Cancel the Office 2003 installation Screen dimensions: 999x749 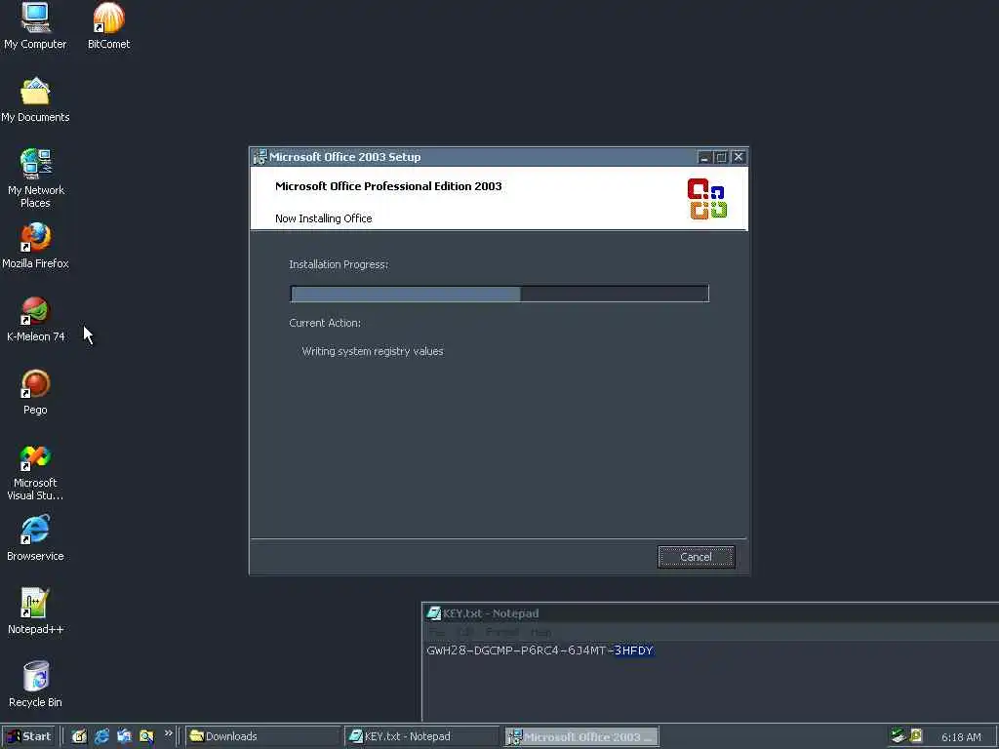696,557
